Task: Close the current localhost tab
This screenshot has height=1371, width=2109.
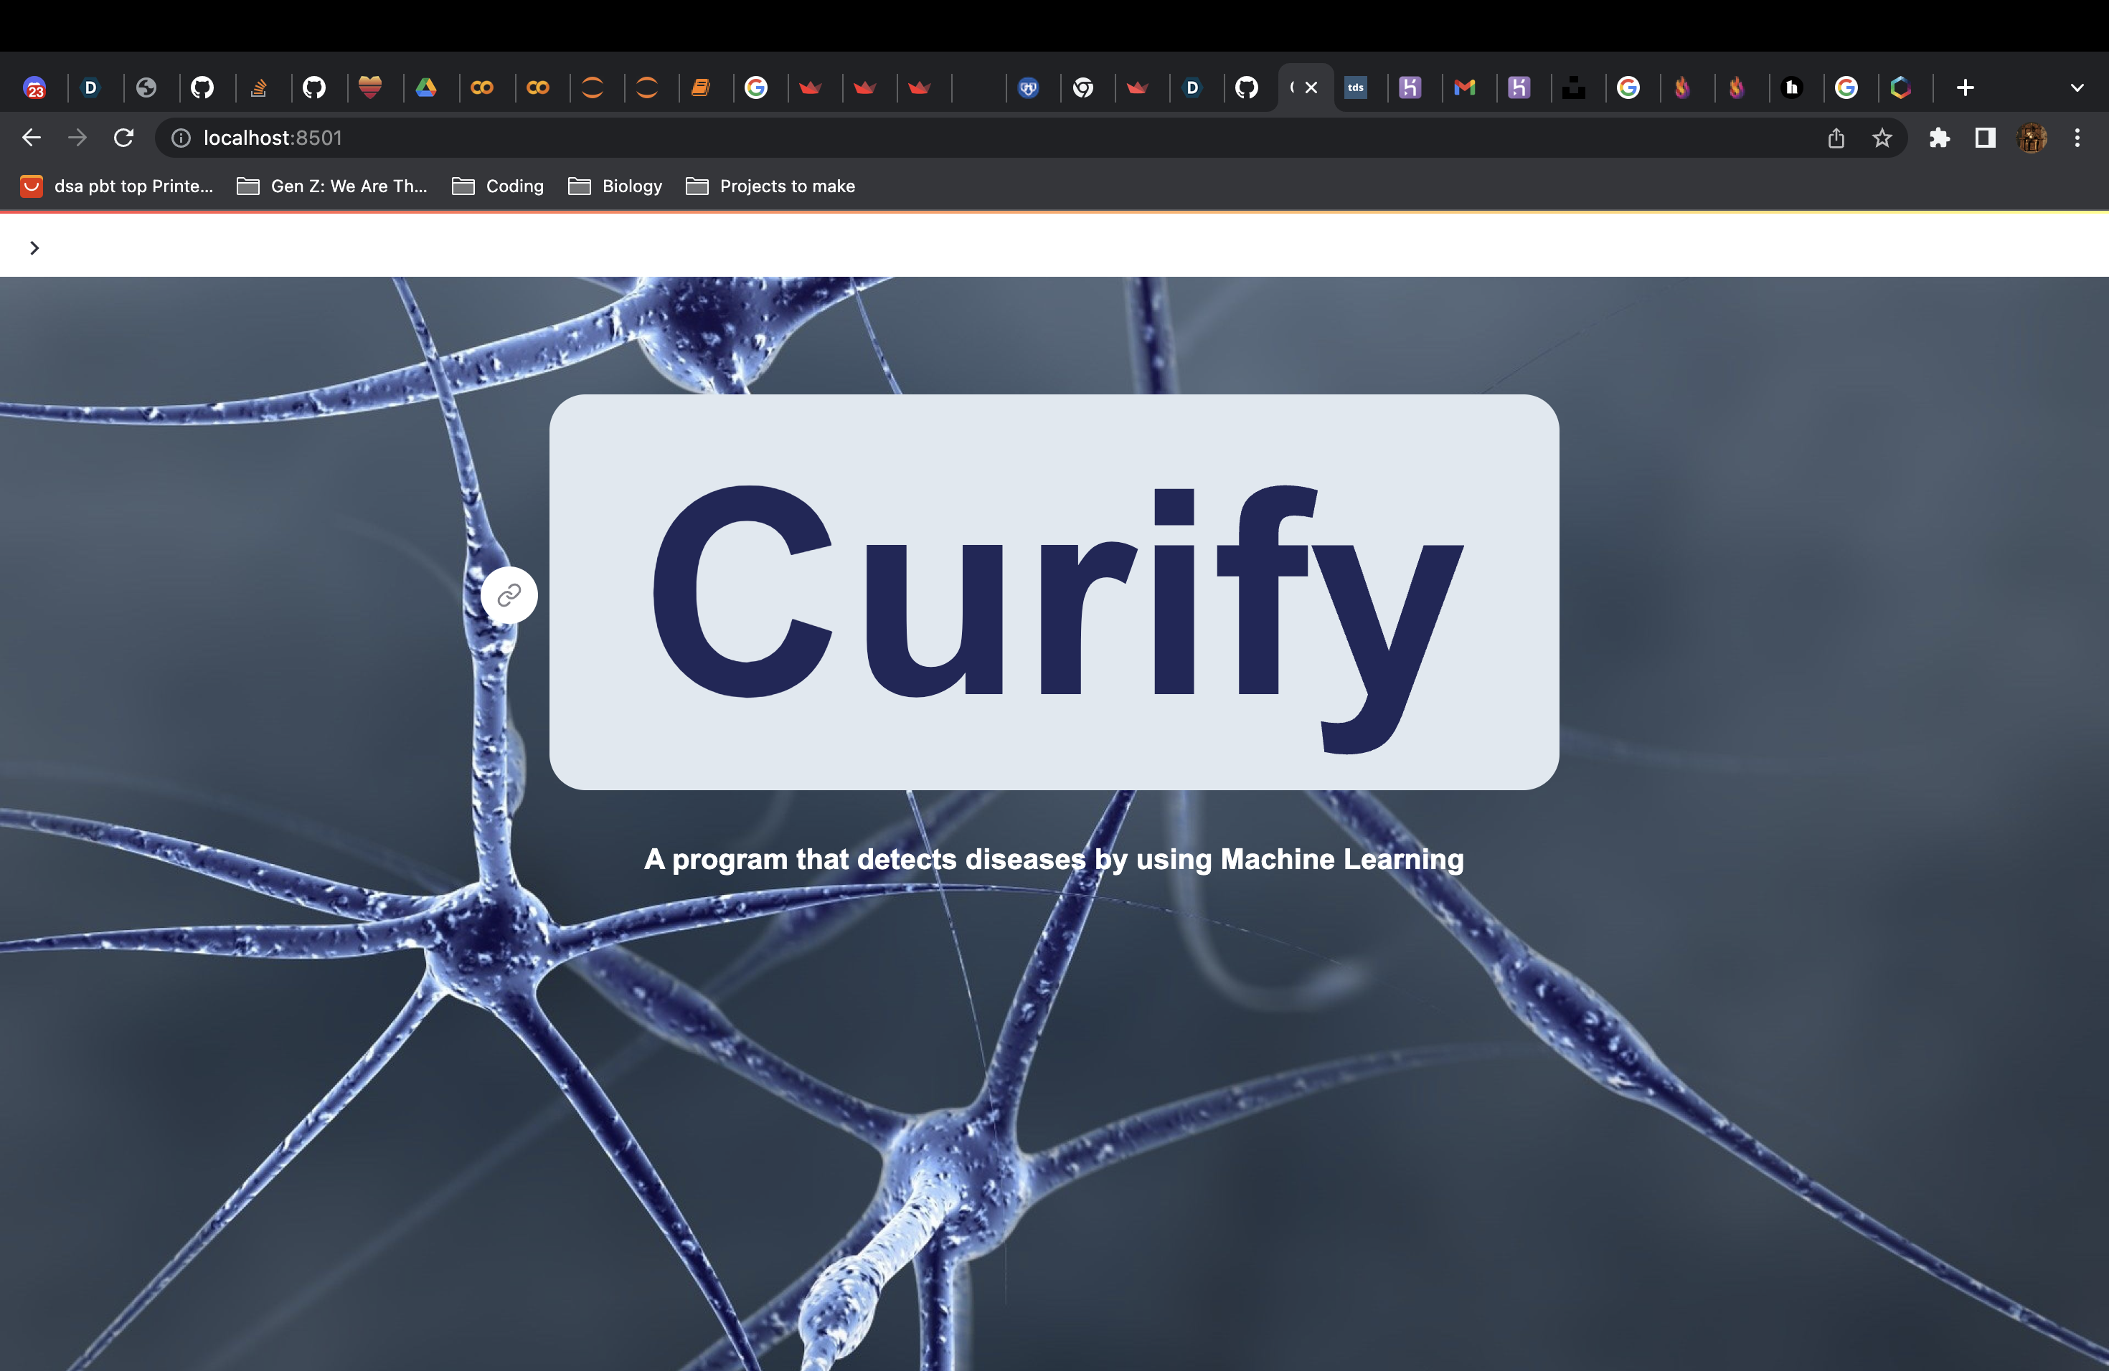Action: coord(1311,87)
